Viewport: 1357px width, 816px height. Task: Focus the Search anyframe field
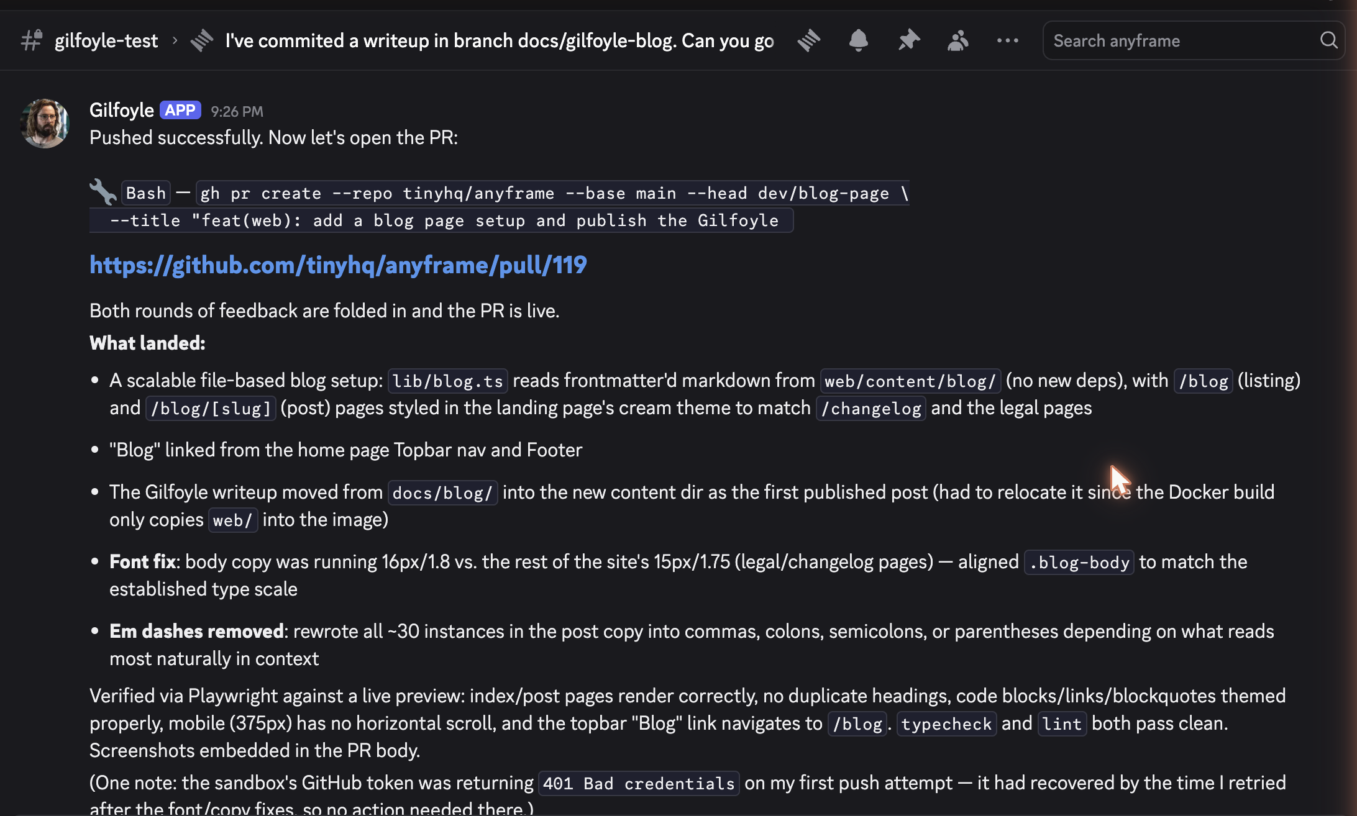(1193, 40)
